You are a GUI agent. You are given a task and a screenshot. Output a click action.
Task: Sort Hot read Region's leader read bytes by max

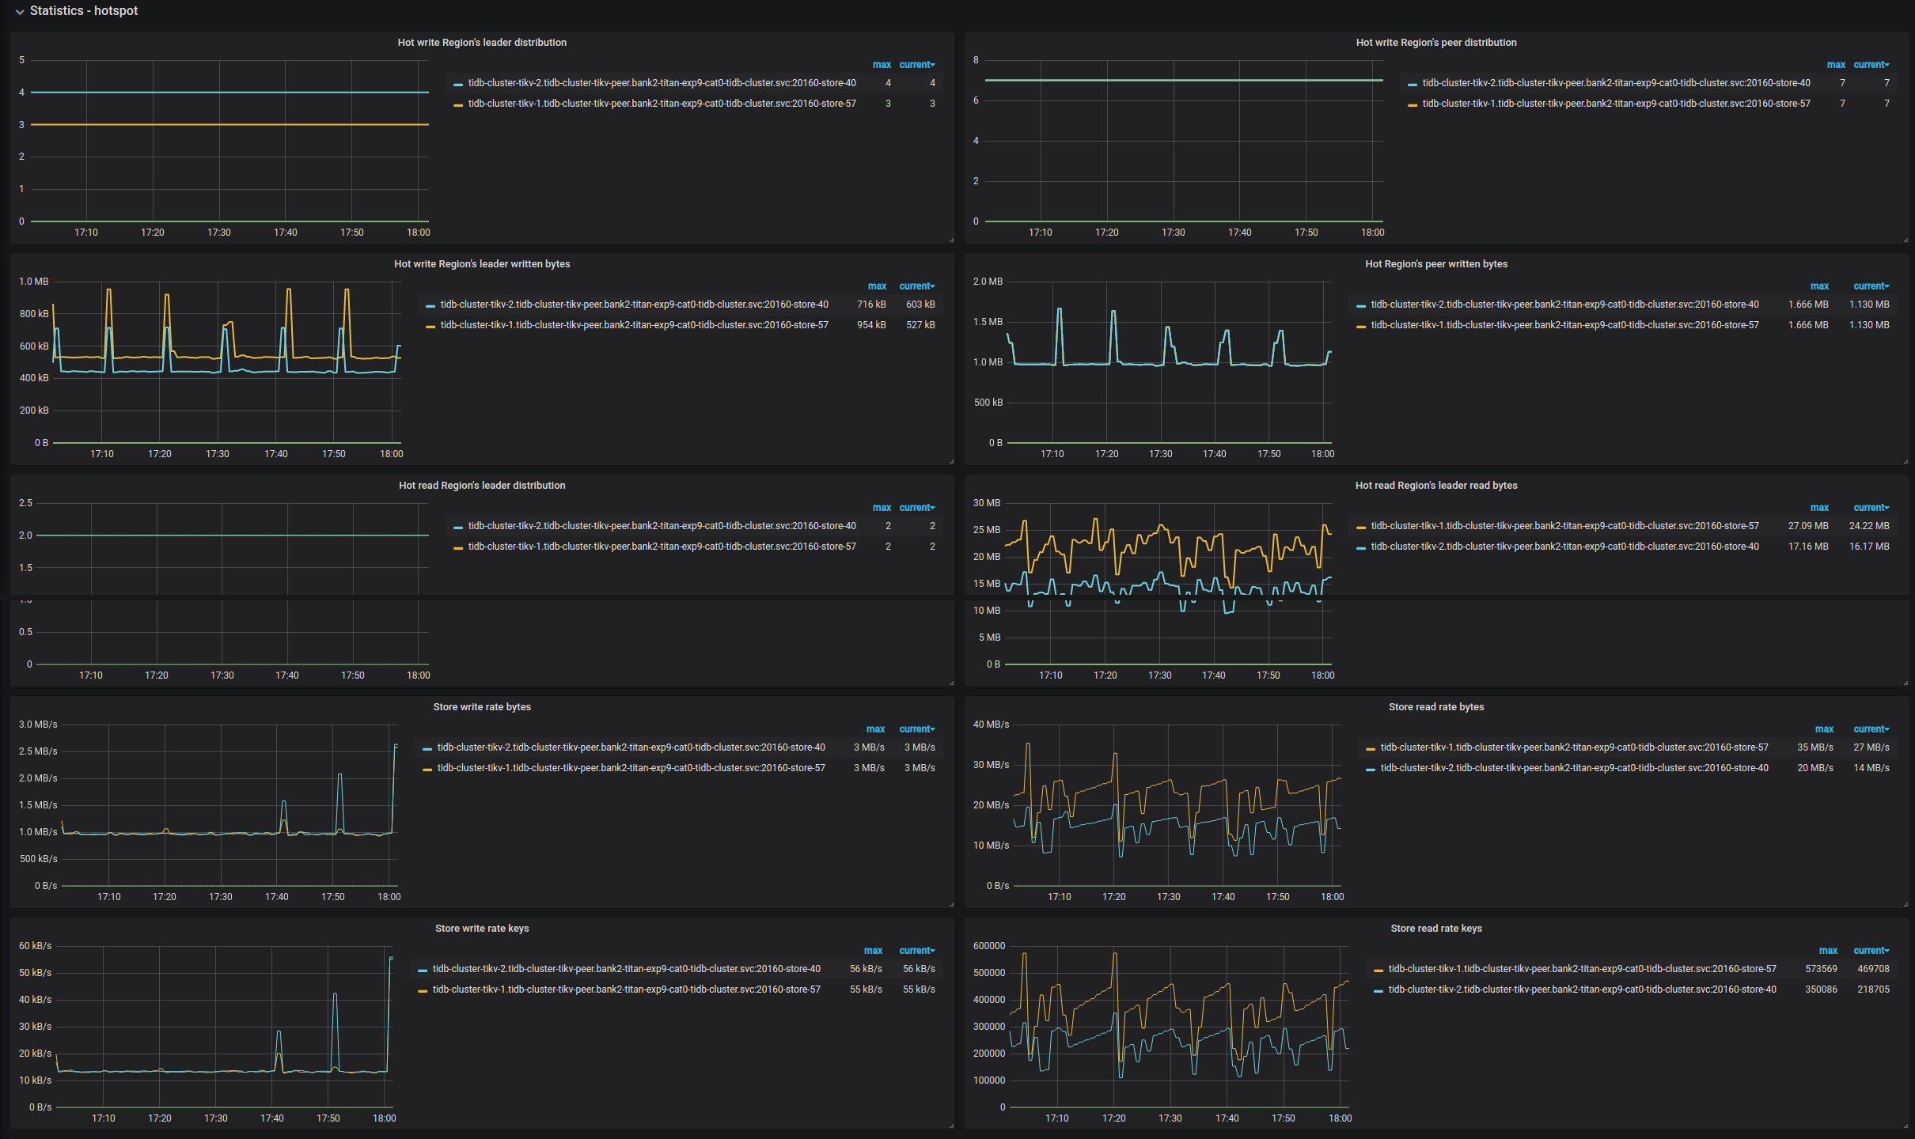[1818, 508]
